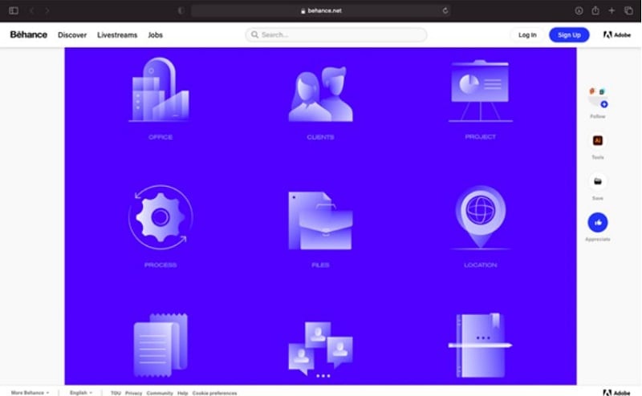Image resolution: width=642 pixels, height=396 pixels.
Task: Appreciate the project with thumbs-up icon
Action: [598, 223]
